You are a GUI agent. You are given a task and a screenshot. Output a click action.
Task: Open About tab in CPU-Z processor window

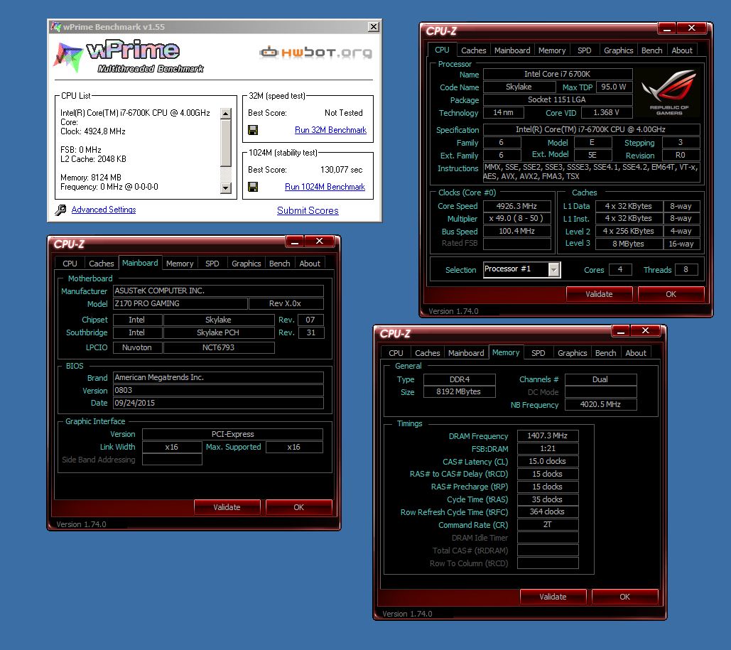[x=682, y=50]
